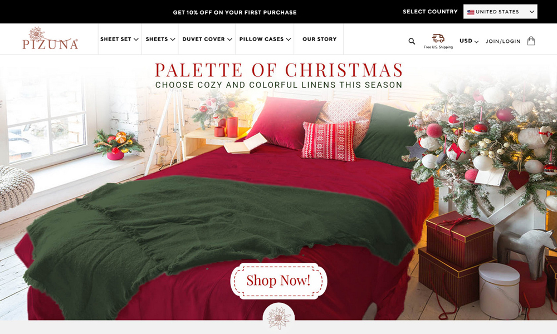Click the 10% off first purchase banner
Screen dimensions: 557x334
pyautogui.click(x=234, y=12)
